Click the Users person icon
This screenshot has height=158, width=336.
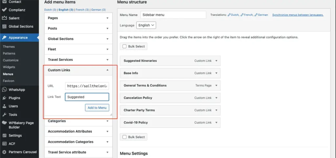(x=4, y=106)
